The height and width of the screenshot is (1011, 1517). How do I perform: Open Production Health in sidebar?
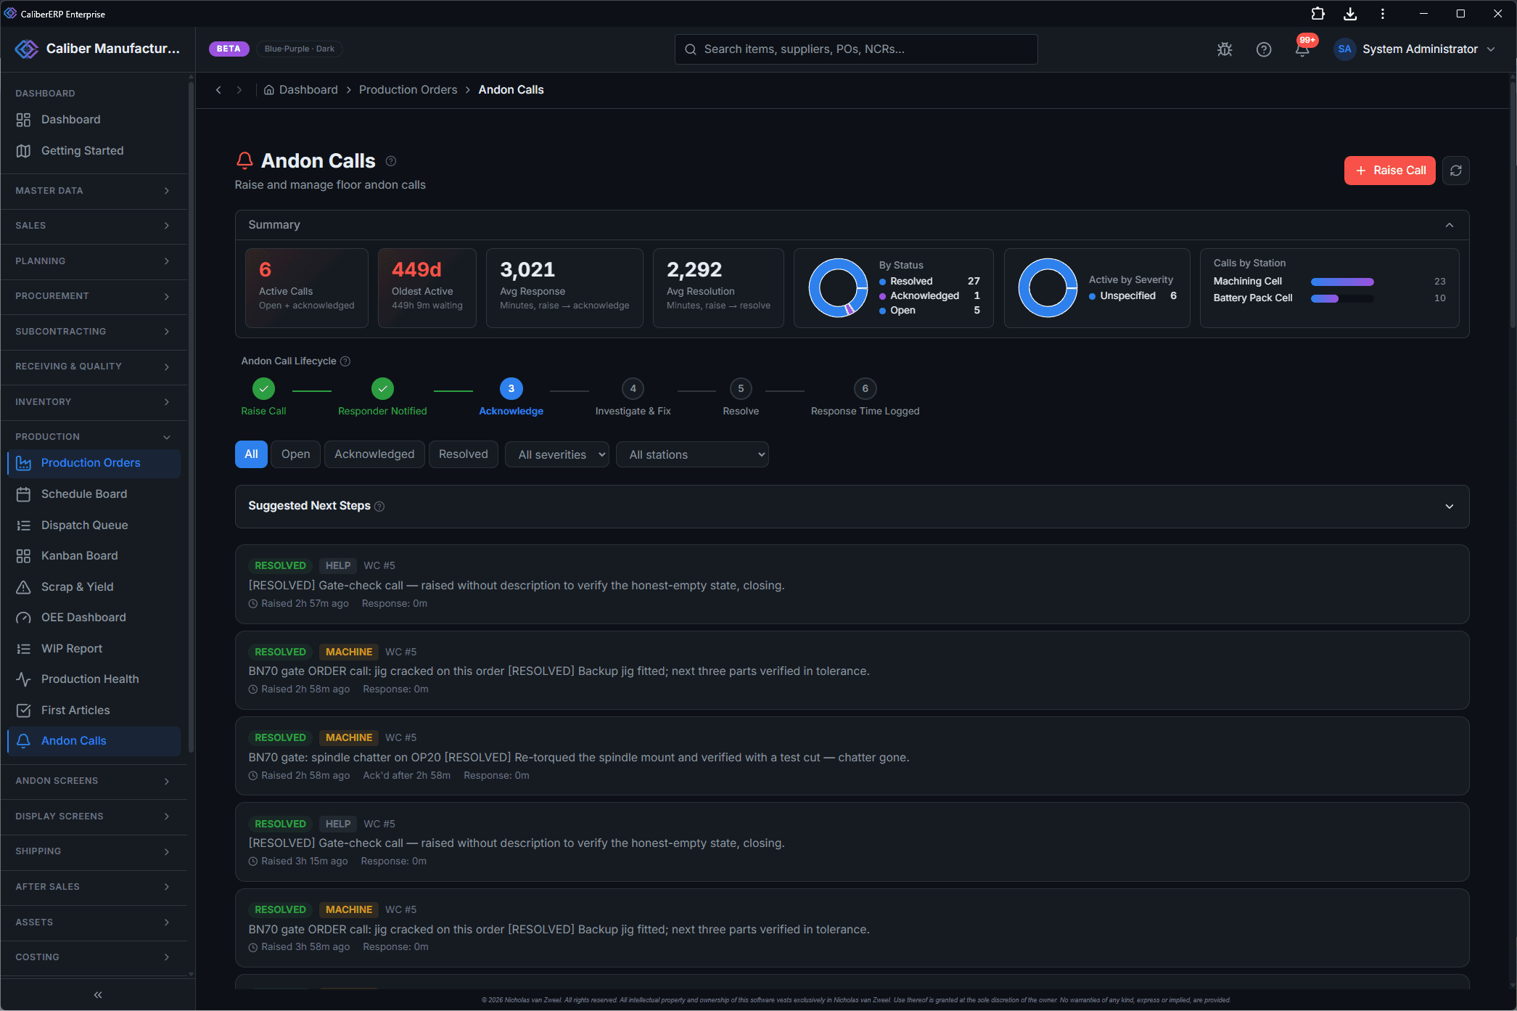point(94,679)
